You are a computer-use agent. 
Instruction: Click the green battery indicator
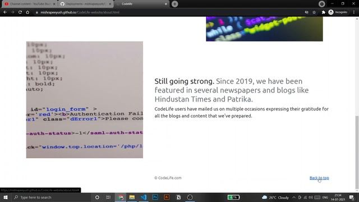click(233, 197)
